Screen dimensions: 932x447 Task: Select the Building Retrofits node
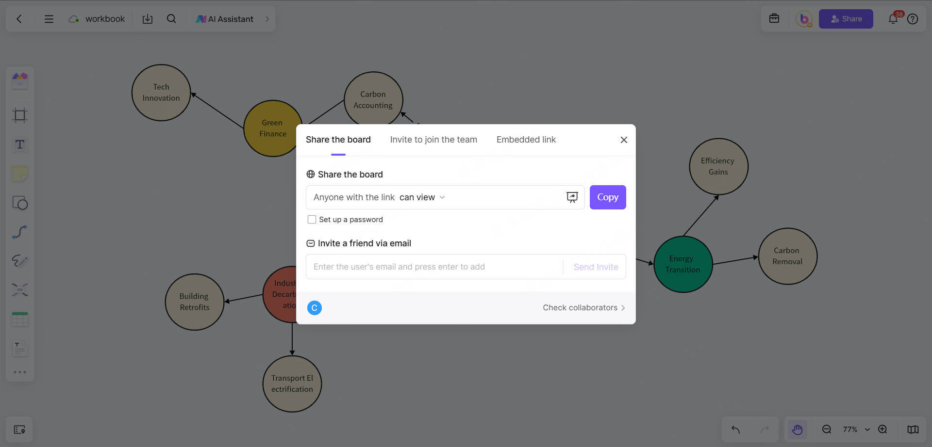[x=194, y=302]
